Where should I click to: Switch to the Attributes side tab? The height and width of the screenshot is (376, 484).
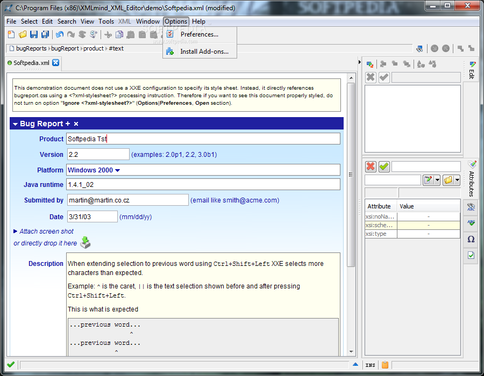pyautogui.click(x=472, y=179)
